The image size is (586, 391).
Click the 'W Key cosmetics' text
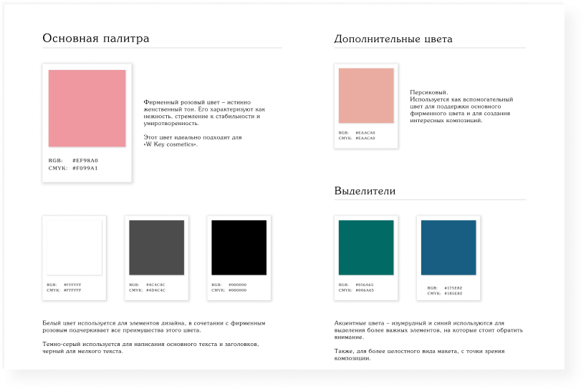pos(170,144)
